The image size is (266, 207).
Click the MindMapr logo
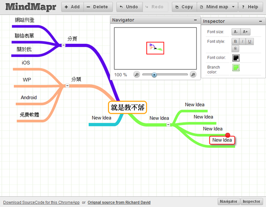tap(31, 7)
